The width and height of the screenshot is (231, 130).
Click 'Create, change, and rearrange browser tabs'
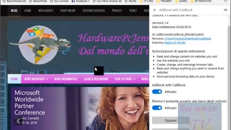click(x=185, y=65)
